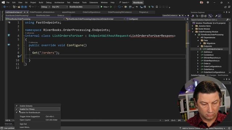Viewport: 232px width, 130px height.
Task: Click the Hot Reload refresh icon
Action: (120, 7)
